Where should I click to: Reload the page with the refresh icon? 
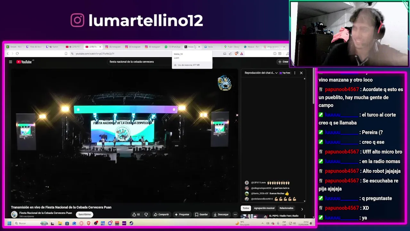click(17, 54)
